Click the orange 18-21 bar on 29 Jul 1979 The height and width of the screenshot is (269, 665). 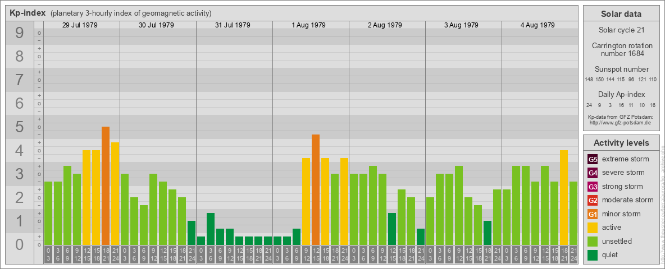coord(106,185)
